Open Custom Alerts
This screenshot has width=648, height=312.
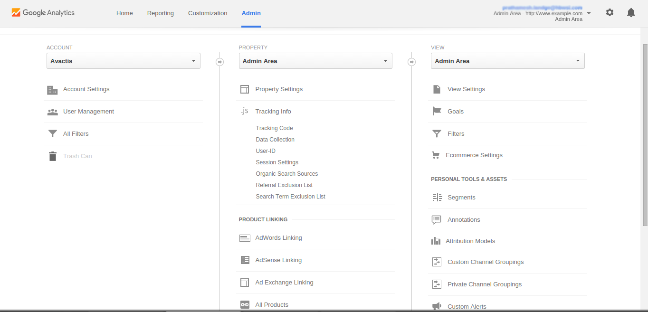pos(467,307)
